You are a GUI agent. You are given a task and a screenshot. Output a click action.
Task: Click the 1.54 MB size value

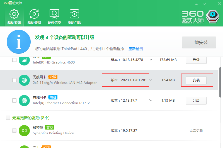[x=168, y=80]
